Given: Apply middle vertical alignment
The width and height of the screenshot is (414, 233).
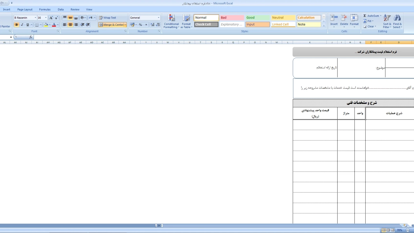Looking at the screenshot, I should [70, 18].
